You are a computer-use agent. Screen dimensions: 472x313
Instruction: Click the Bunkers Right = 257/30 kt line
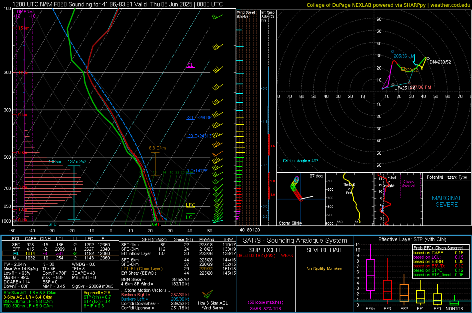click(x=155, y=295)
